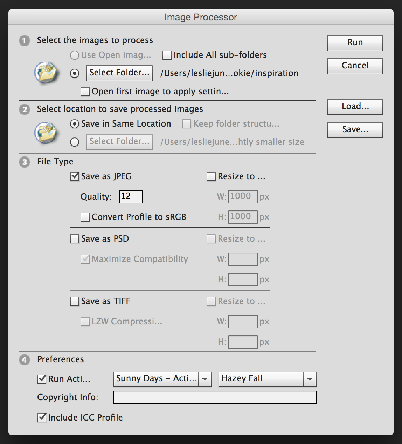The height and width of the screenshot is (444, 402).
Task: Click the Copyright Info text field
Action: (x=215, y=397)
